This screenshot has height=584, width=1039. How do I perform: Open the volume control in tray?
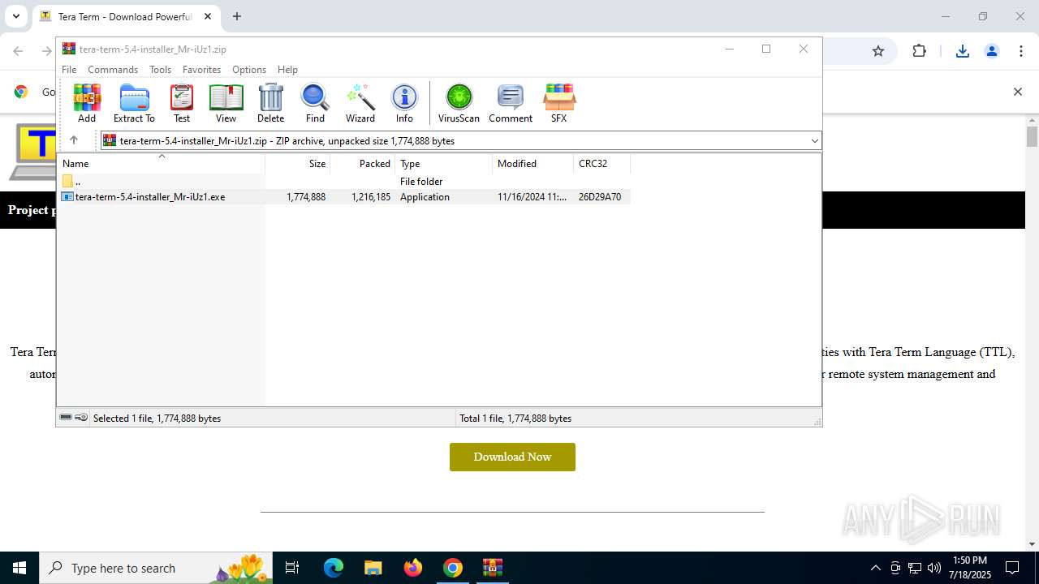(934, 568)
